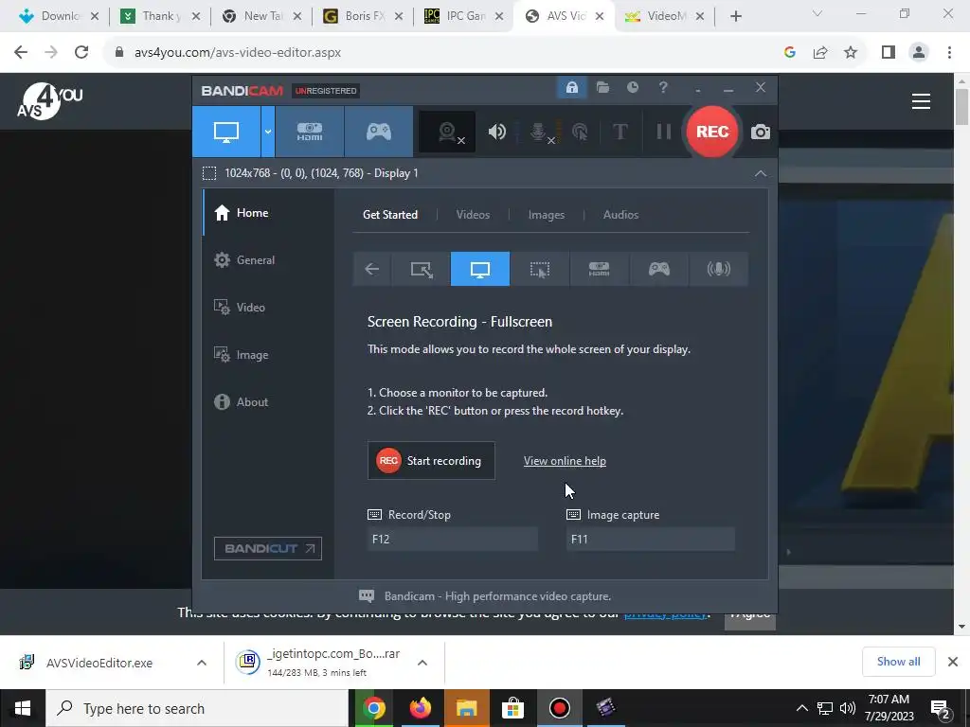
Task: Reload the avs4you page
Action: point(81,53)
